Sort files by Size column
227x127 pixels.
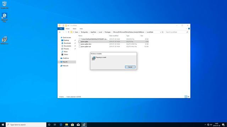142,36
